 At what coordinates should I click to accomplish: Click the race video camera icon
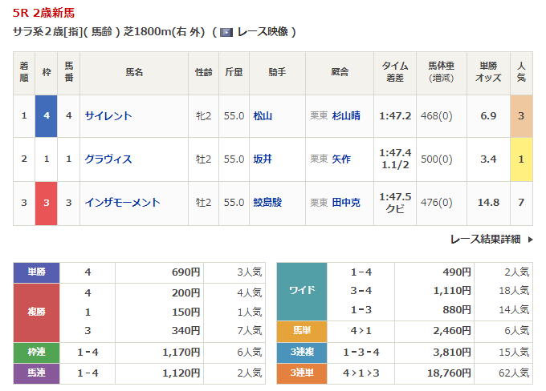(x=226, y=33)
